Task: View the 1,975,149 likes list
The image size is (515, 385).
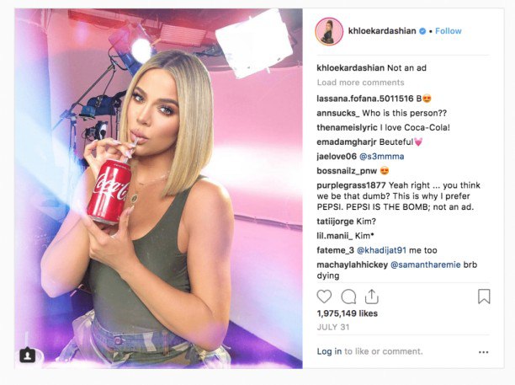Action: coord(348,313)
